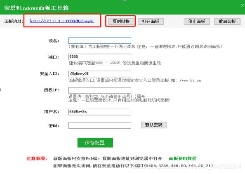The image size is (245, 174).
Task: Click the 域名 label
Action: (54, 41)
